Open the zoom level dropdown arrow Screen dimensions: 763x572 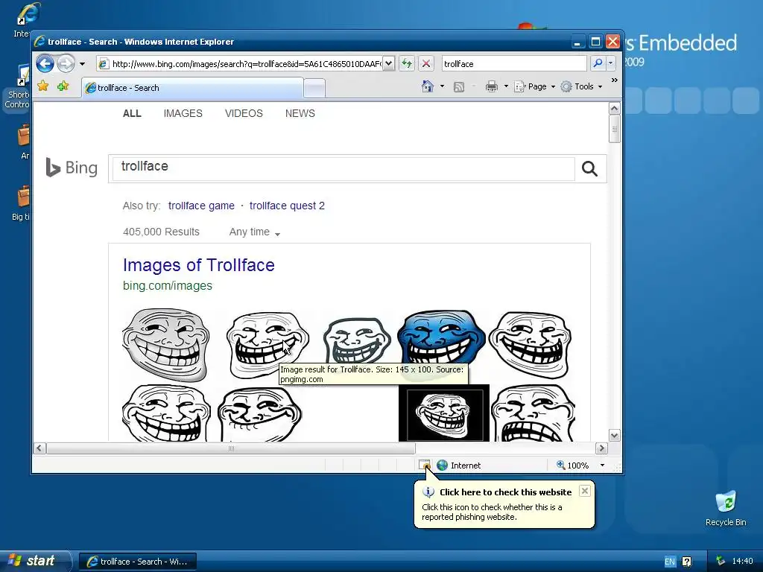[602, 465]
